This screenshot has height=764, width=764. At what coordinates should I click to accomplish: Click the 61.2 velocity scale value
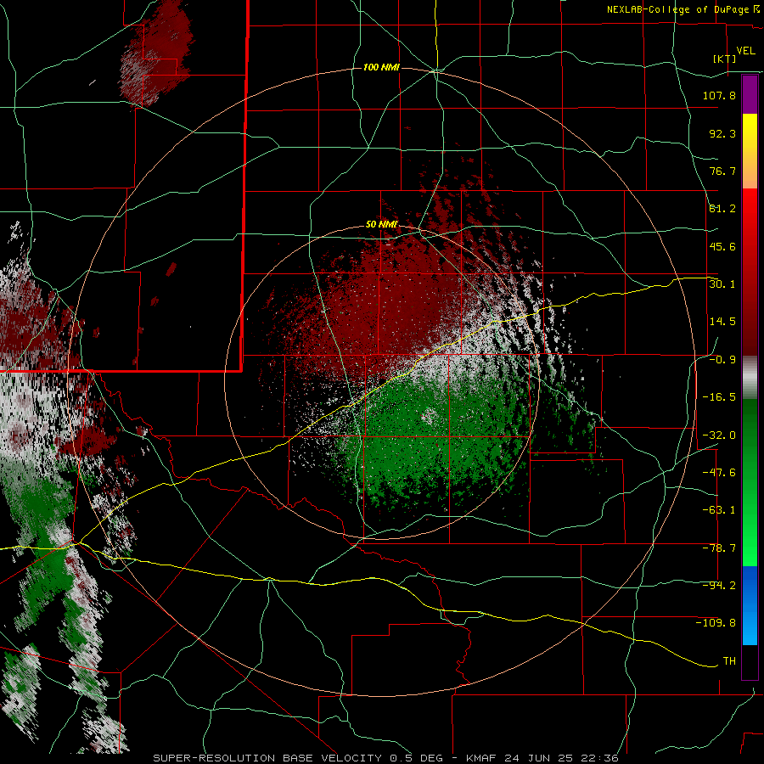(722, 209)
